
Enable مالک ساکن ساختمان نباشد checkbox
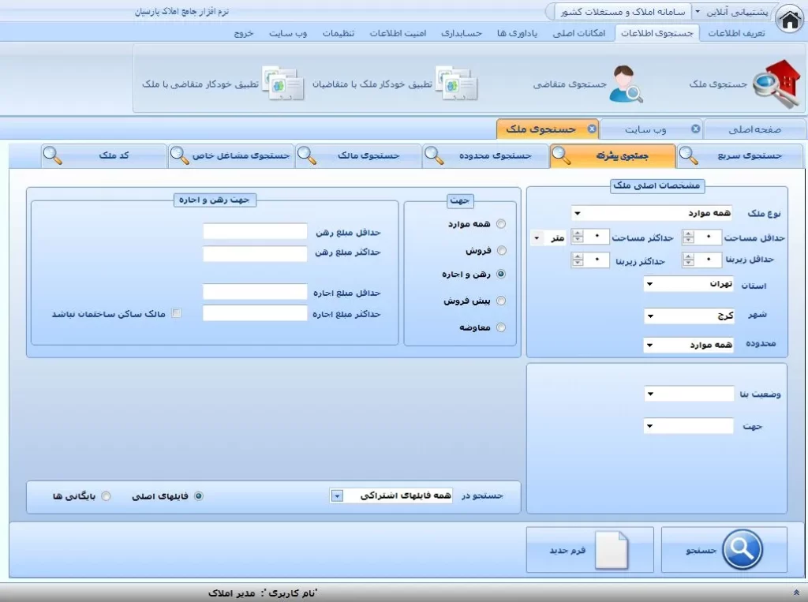tap(176, 313)
